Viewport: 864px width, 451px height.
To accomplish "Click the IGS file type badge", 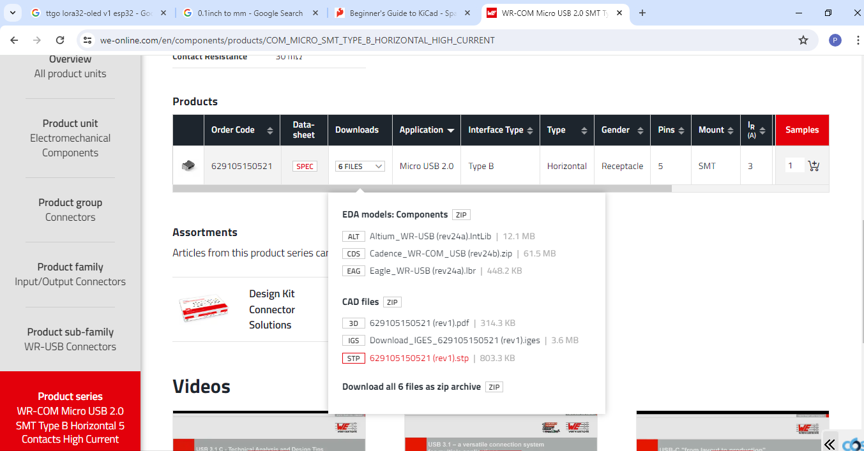I will click(354, 341).
